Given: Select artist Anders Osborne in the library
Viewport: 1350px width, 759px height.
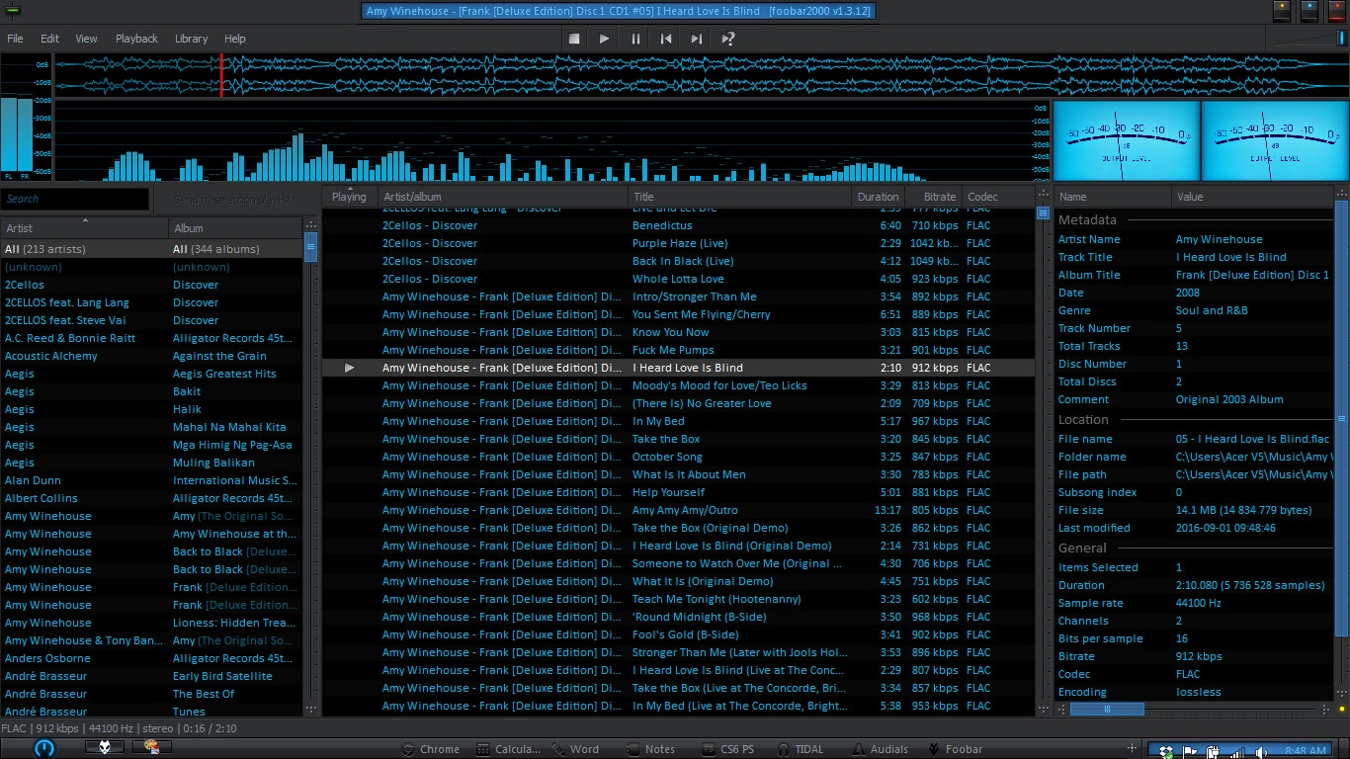Looking at the screenshot, I should [45, 658].
